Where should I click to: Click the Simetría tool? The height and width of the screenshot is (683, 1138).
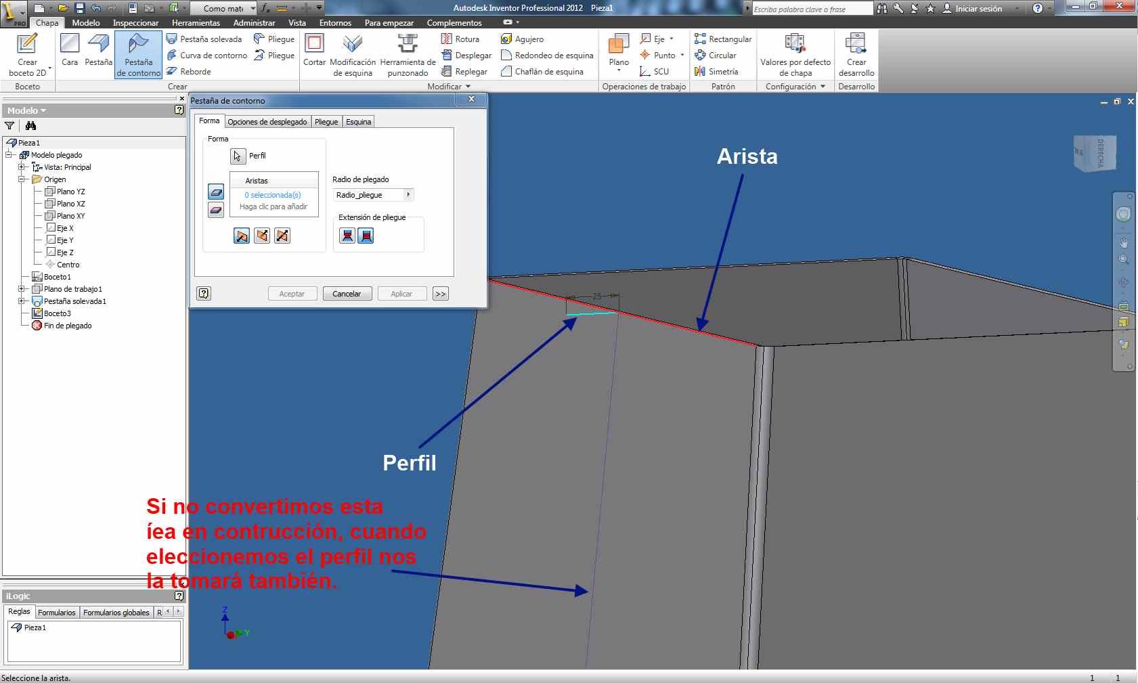(x=716, y=72)
